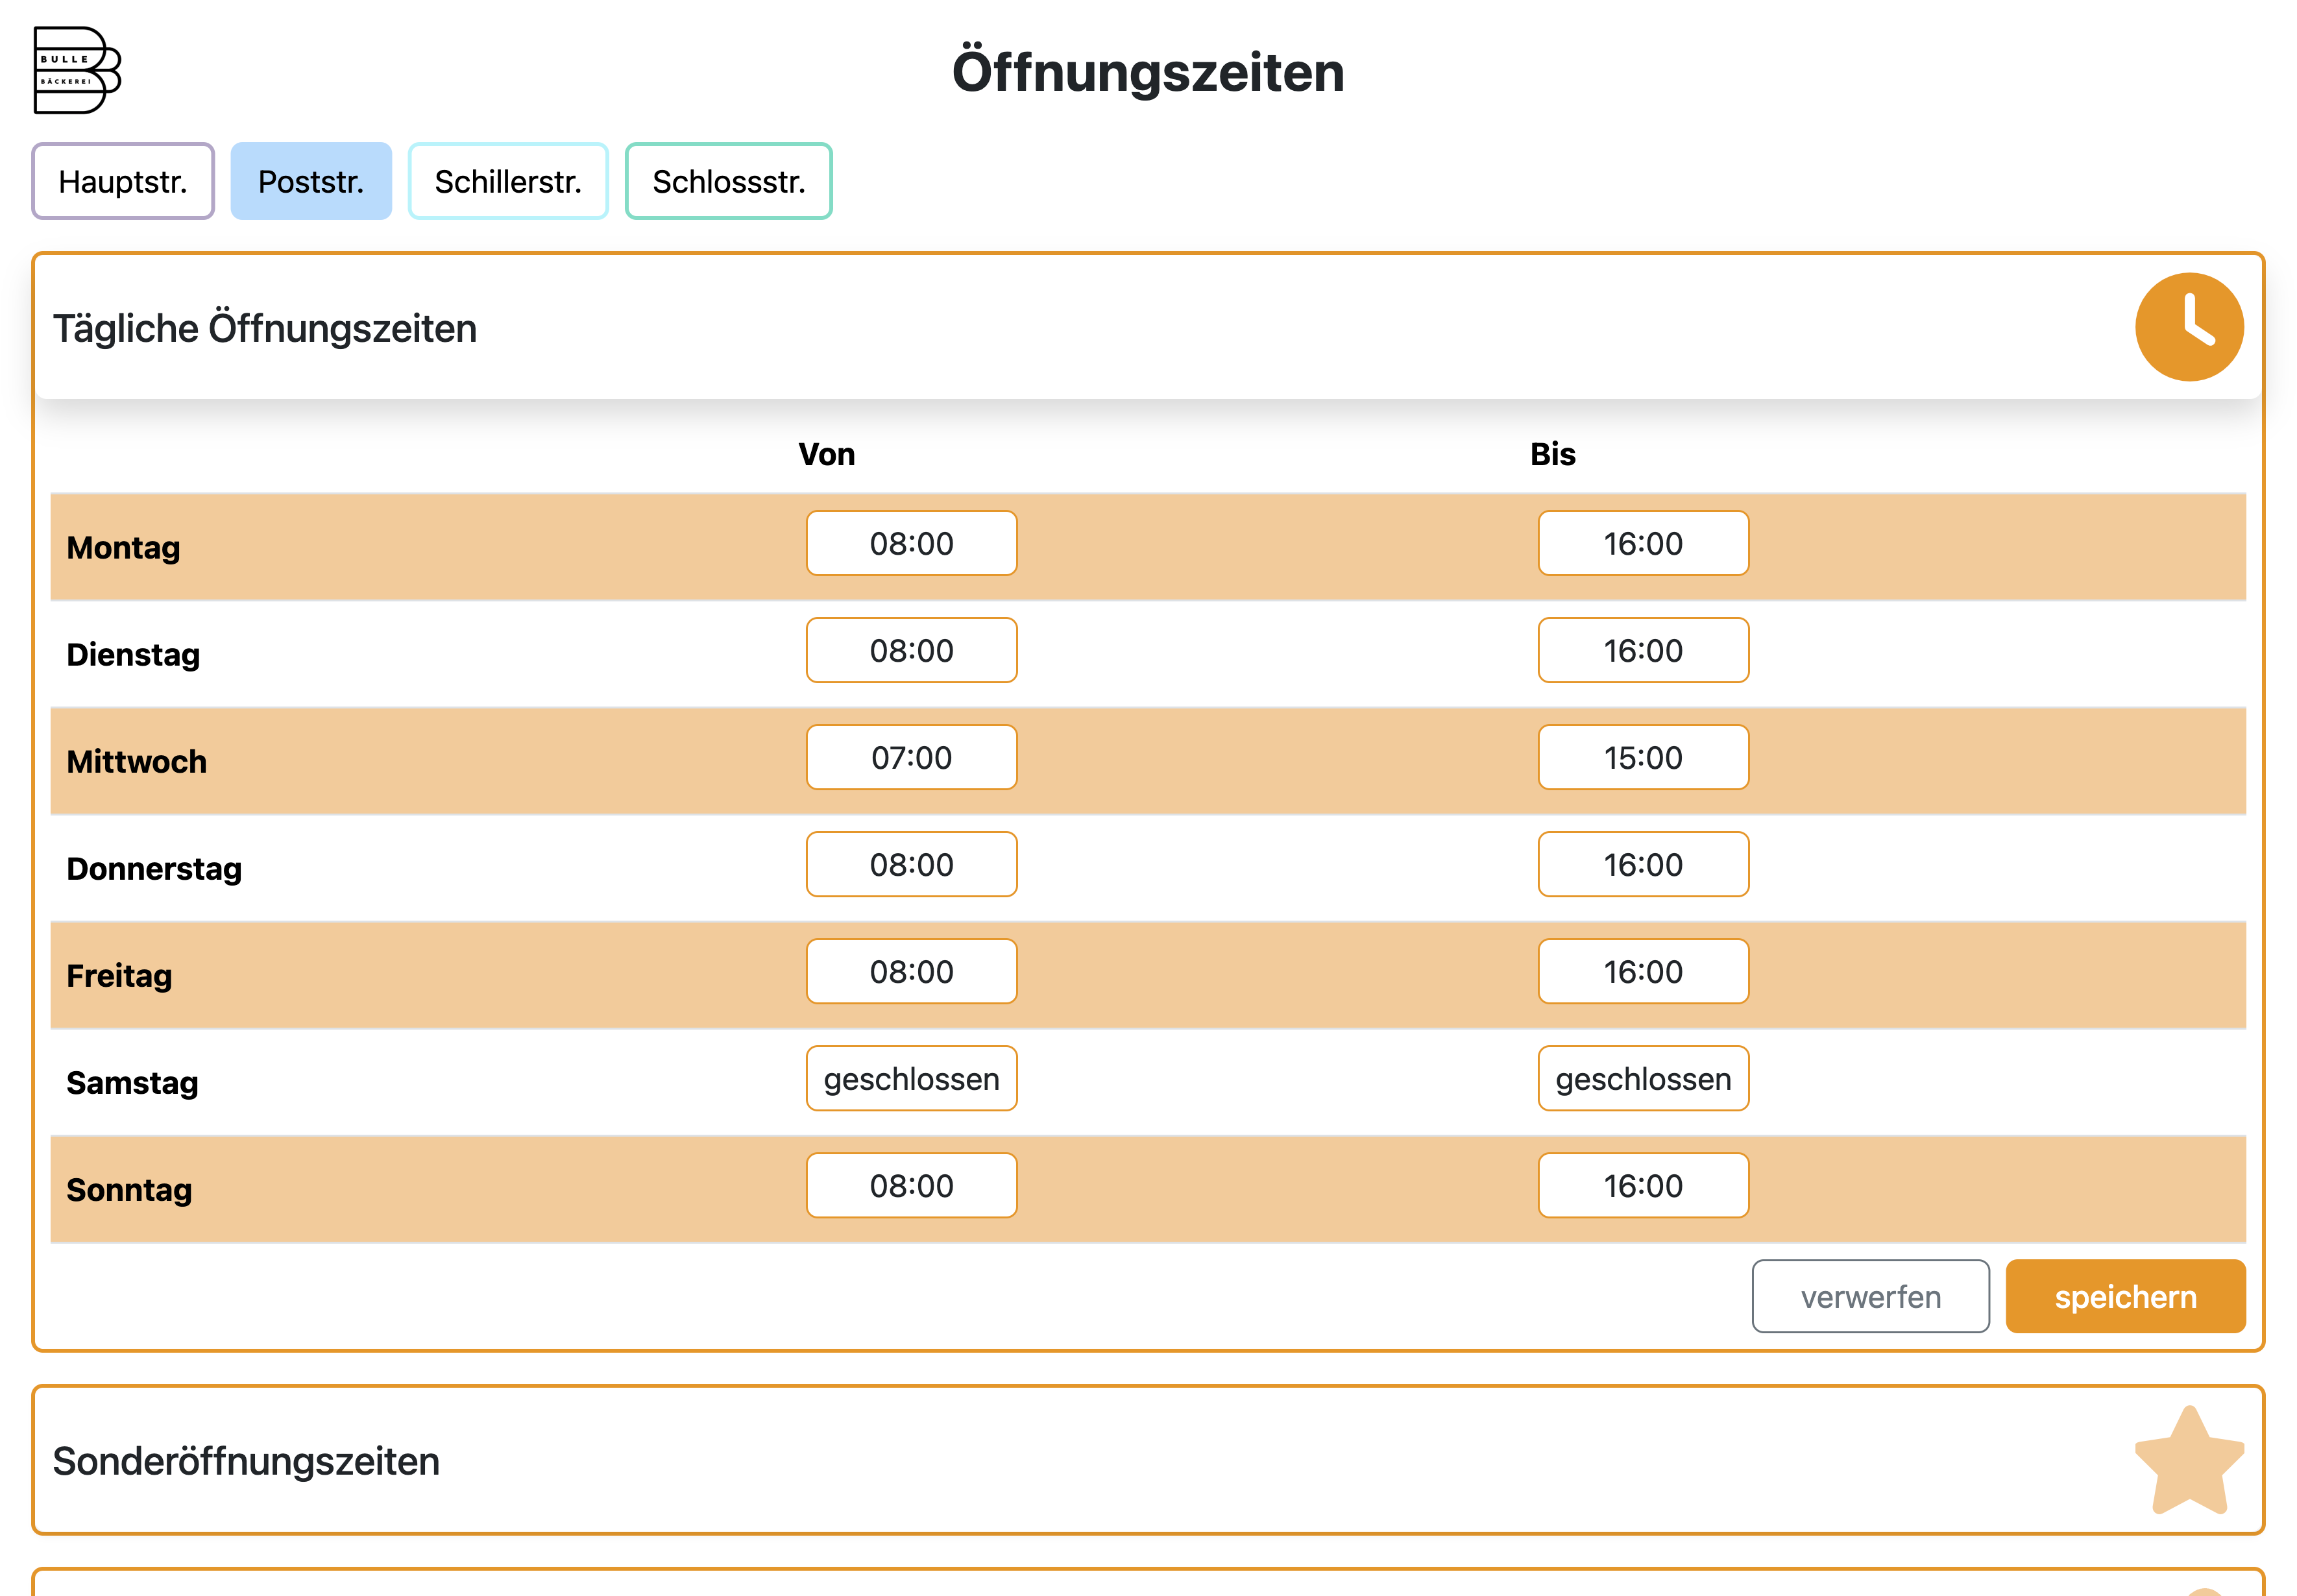Discard changes with verwerfen button
The height and width of the screenshot is (1596, 2297).
1870,1296
